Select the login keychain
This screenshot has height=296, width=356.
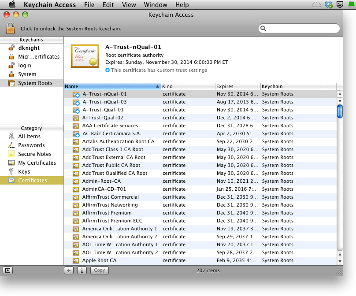coord(32,66)
